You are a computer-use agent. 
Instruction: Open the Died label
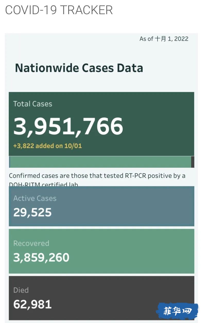point(21,290)
